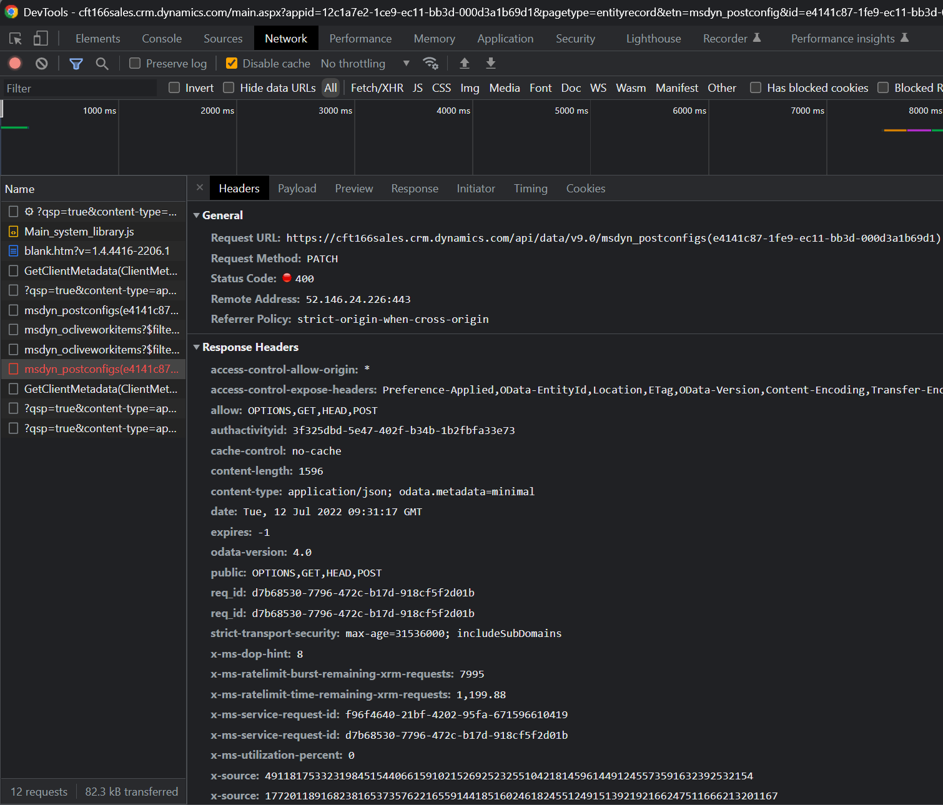
Task: Collapse the Response Headers section
Action: pyautogui.click(x=197, y=347)
